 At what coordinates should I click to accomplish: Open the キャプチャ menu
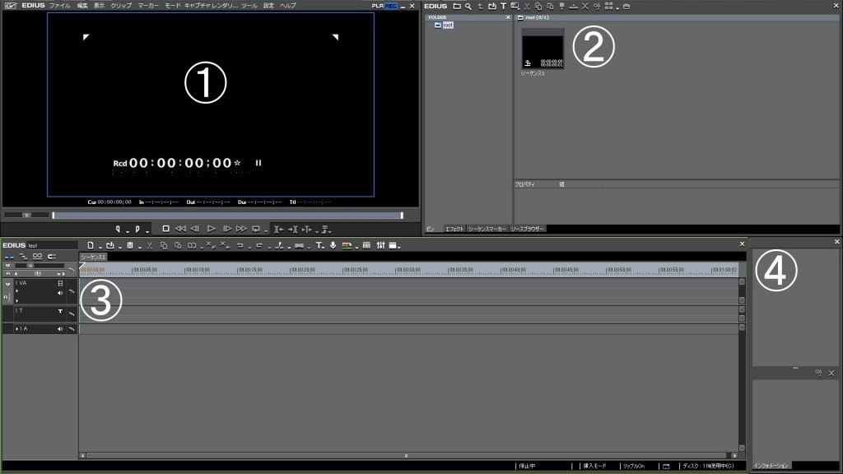pos(196,6)
